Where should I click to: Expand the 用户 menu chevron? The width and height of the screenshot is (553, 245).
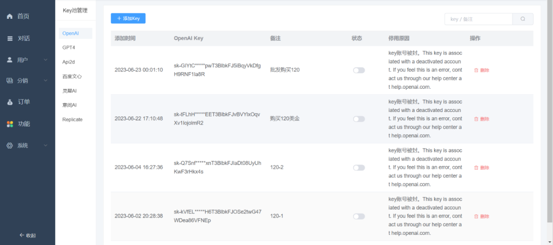(45, 60)
